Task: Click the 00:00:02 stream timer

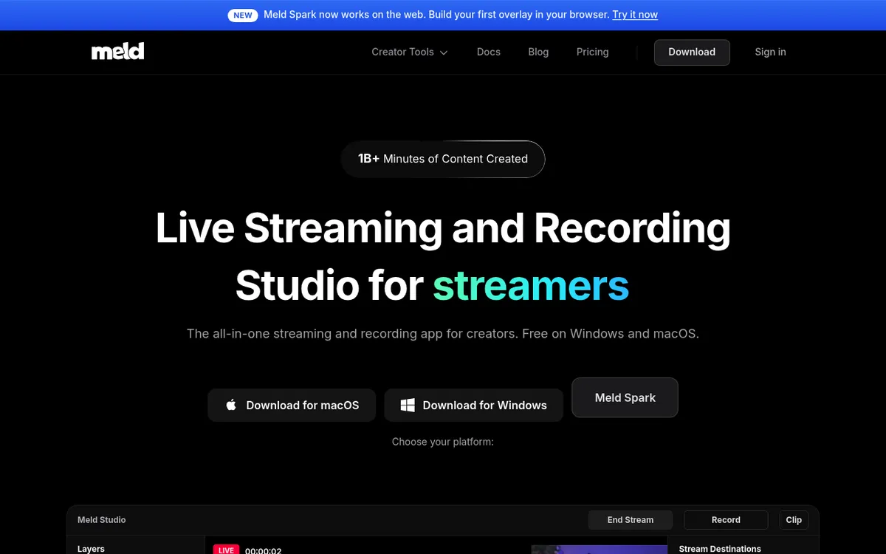Action: (x=263, y=550)
